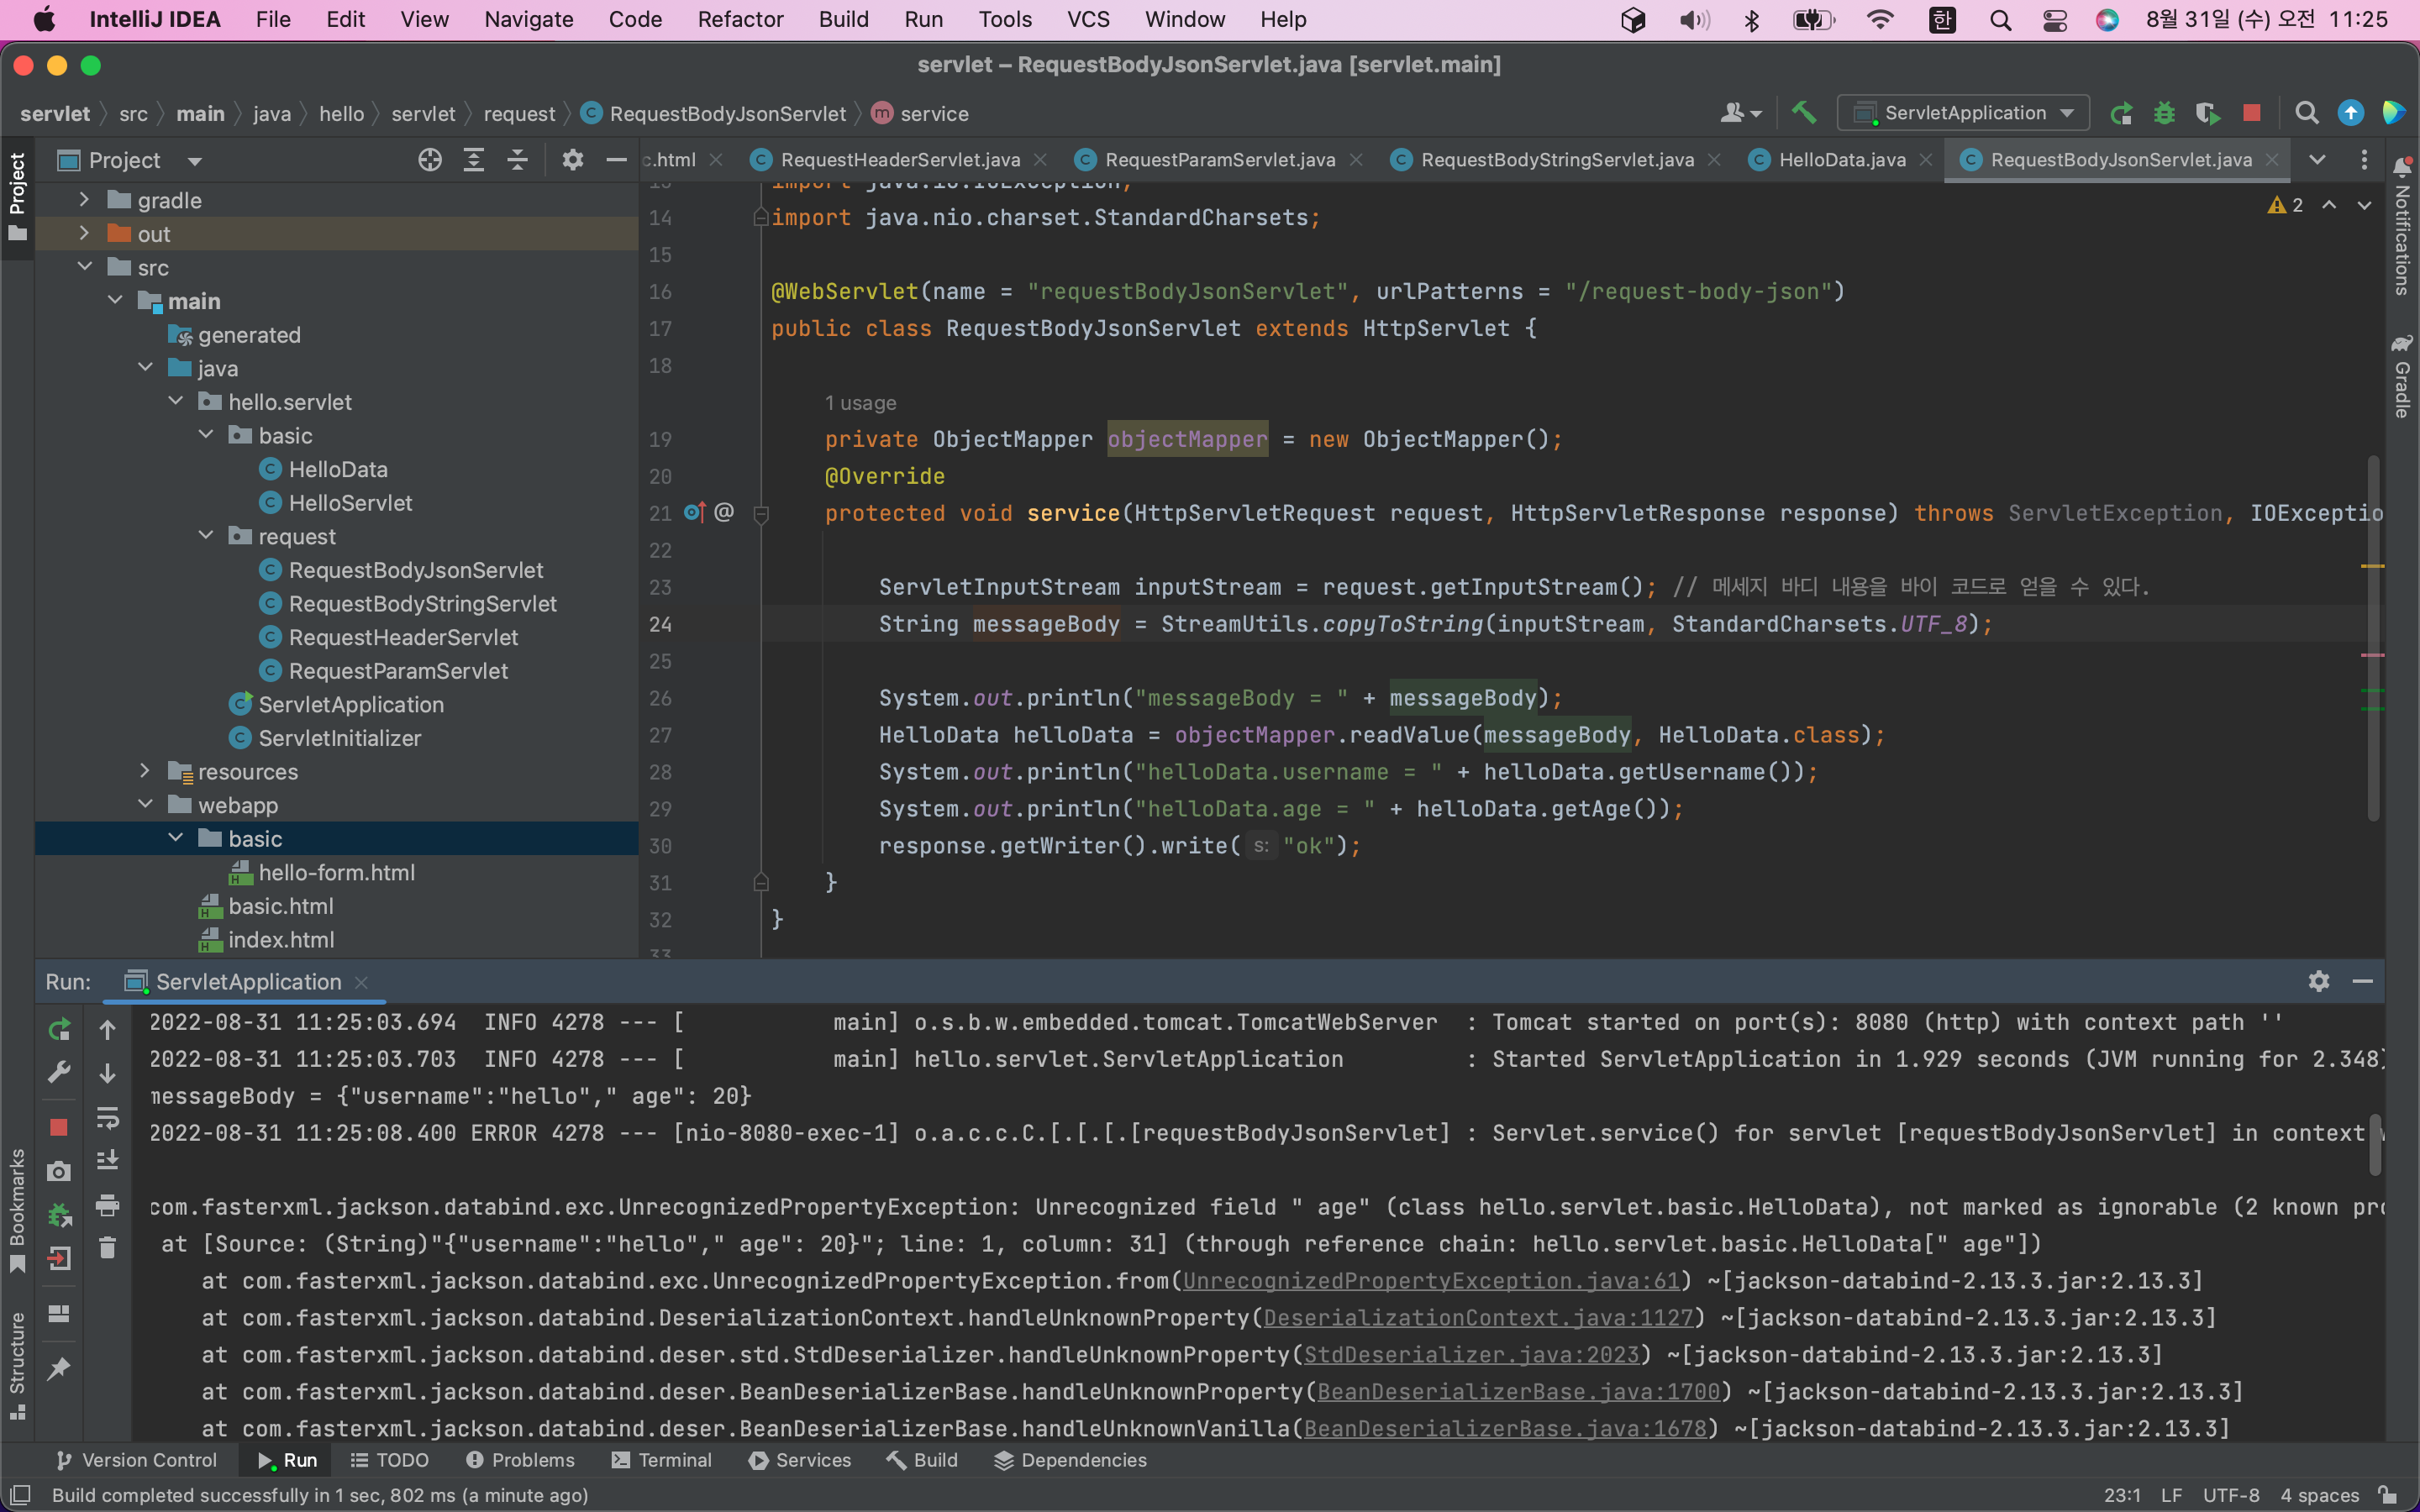
Task: Change the UTF-8 file encoding in status bar
Action: pos(2231,1495)
